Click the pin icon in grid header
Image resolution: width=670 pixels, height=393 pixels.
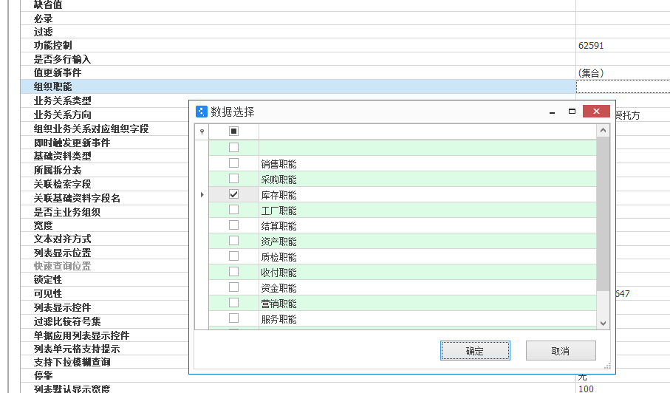coord(202,131)
